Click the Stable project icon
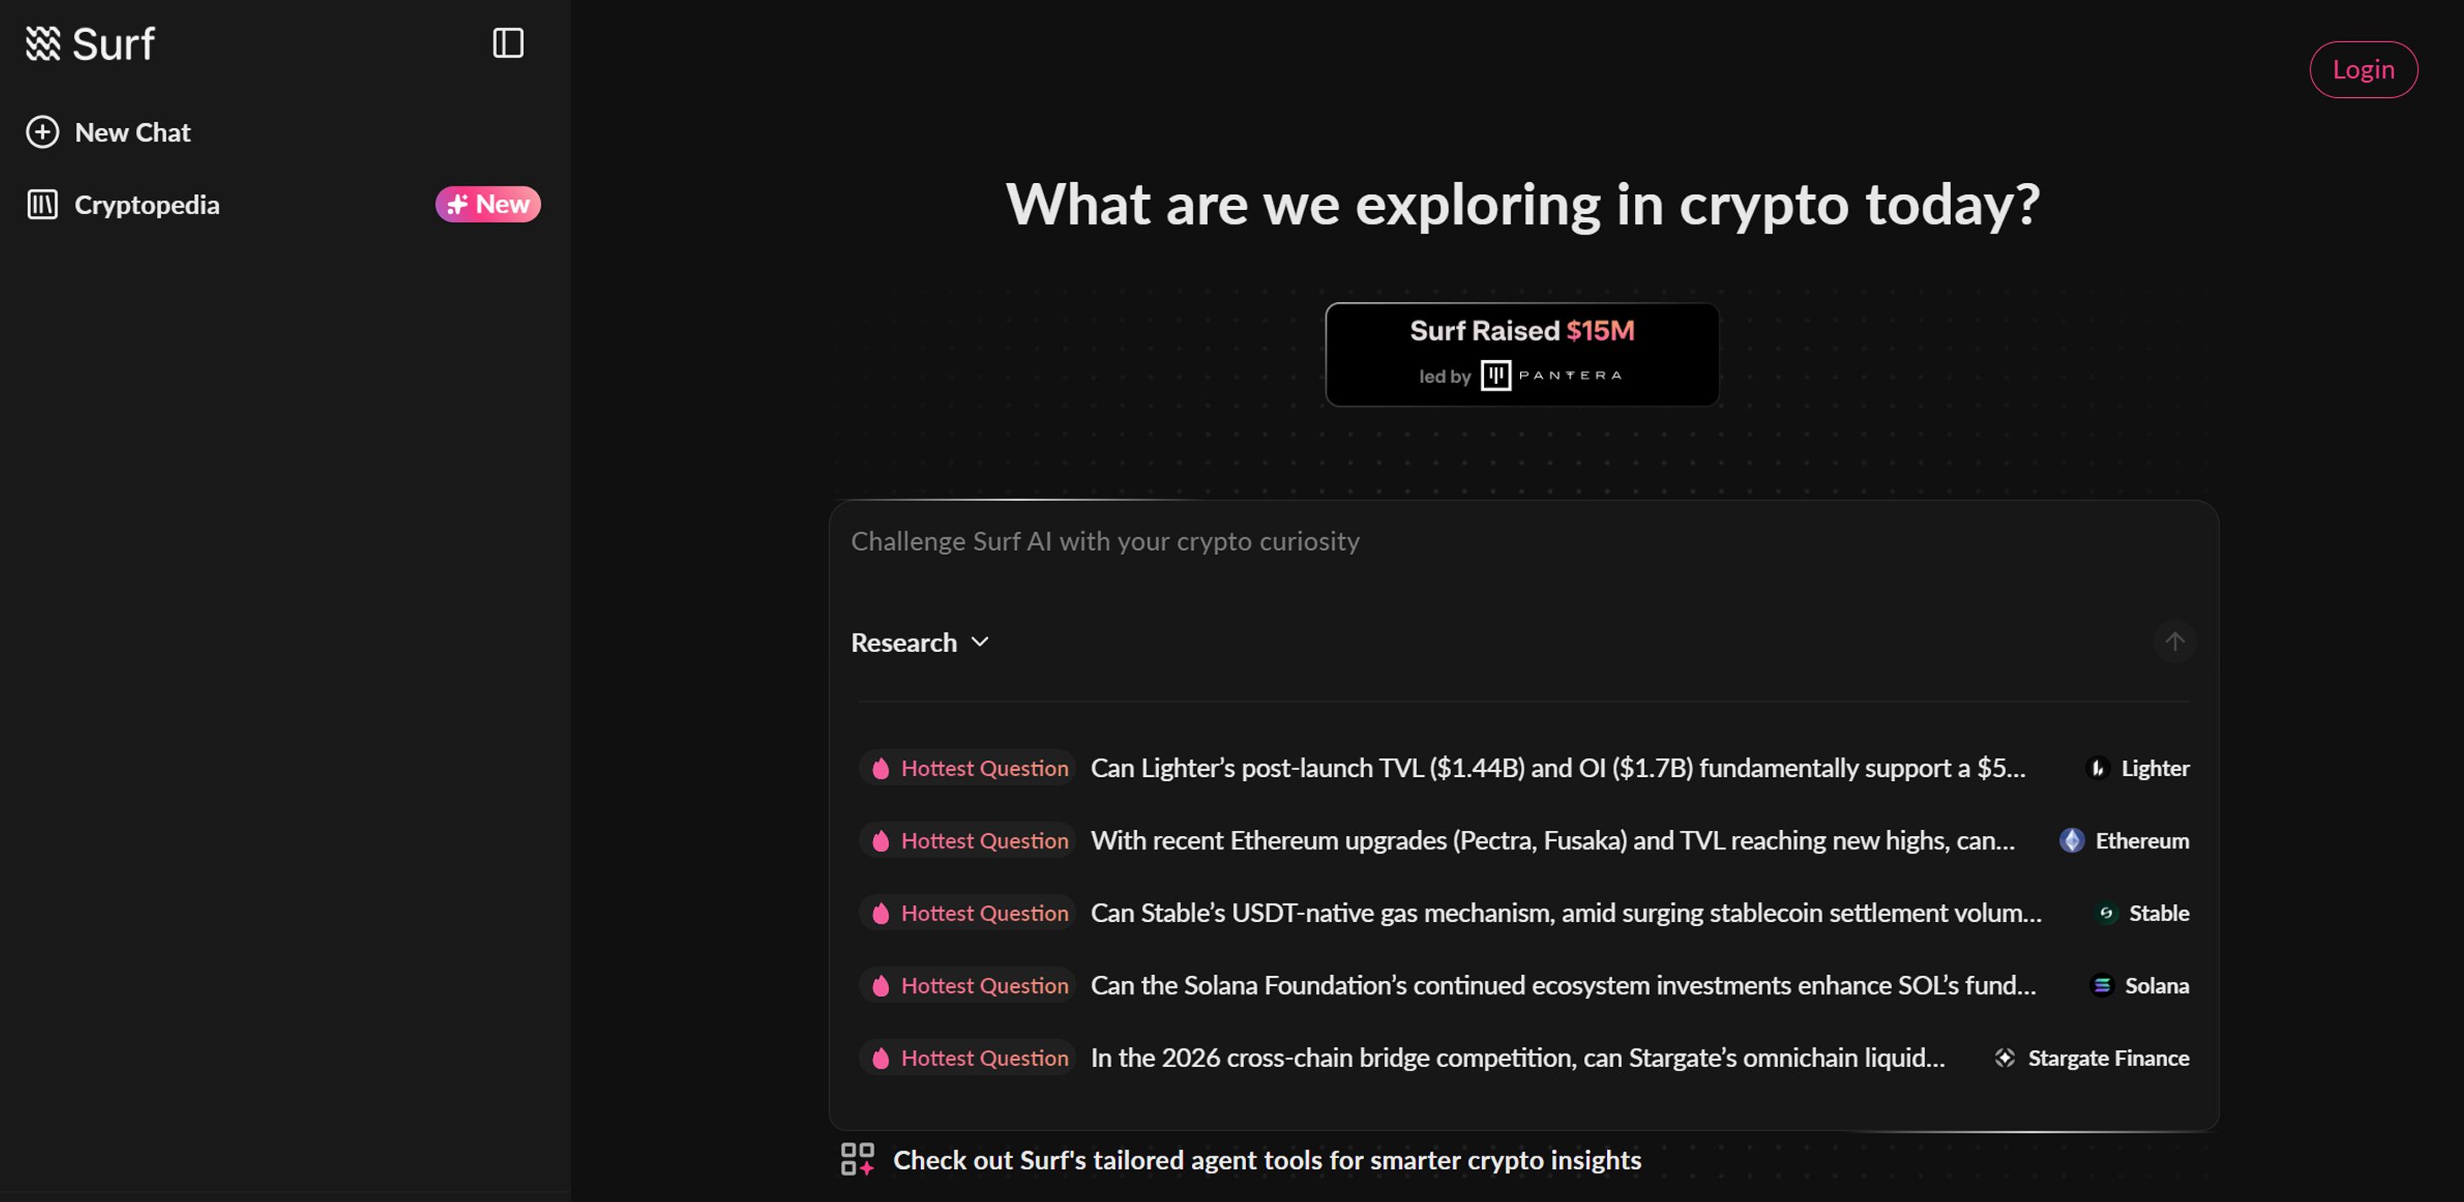Screen dimensions: 2464x1202 (2105, 914)
